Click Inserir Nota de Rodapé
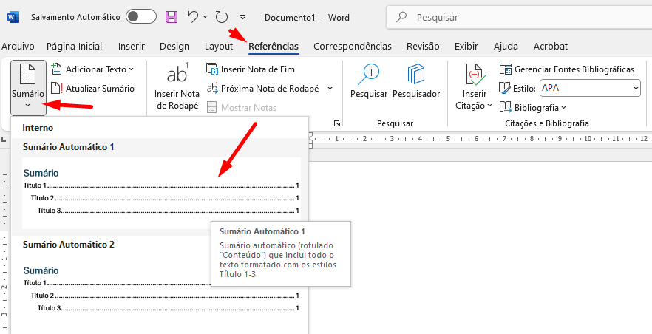 (177, 87)
